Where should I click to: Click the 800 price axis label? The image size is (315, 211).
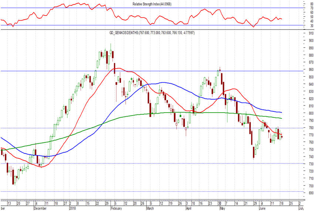[x=311, y=113]
